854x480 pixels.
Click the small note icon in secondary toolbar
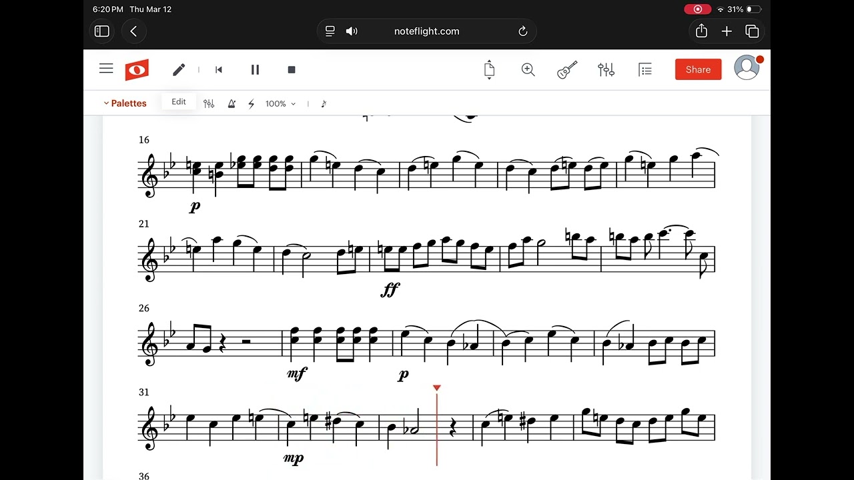(x=324, y=103)
